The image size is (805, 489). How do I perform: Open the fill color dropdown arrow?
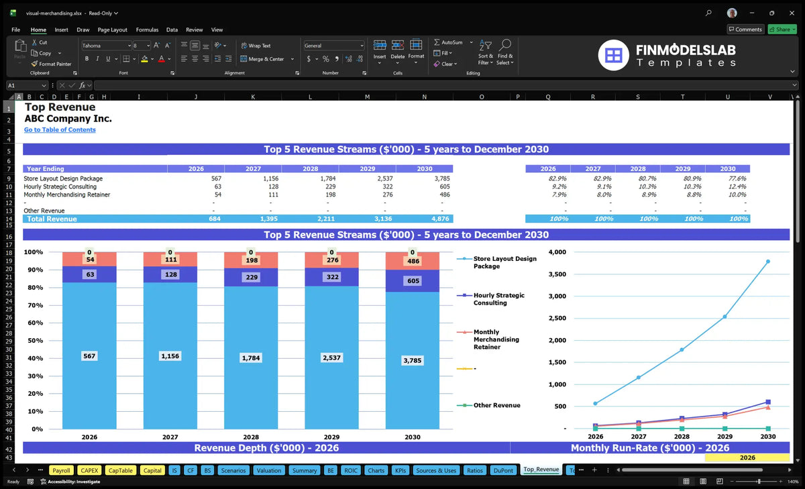[x=152, y=59]
